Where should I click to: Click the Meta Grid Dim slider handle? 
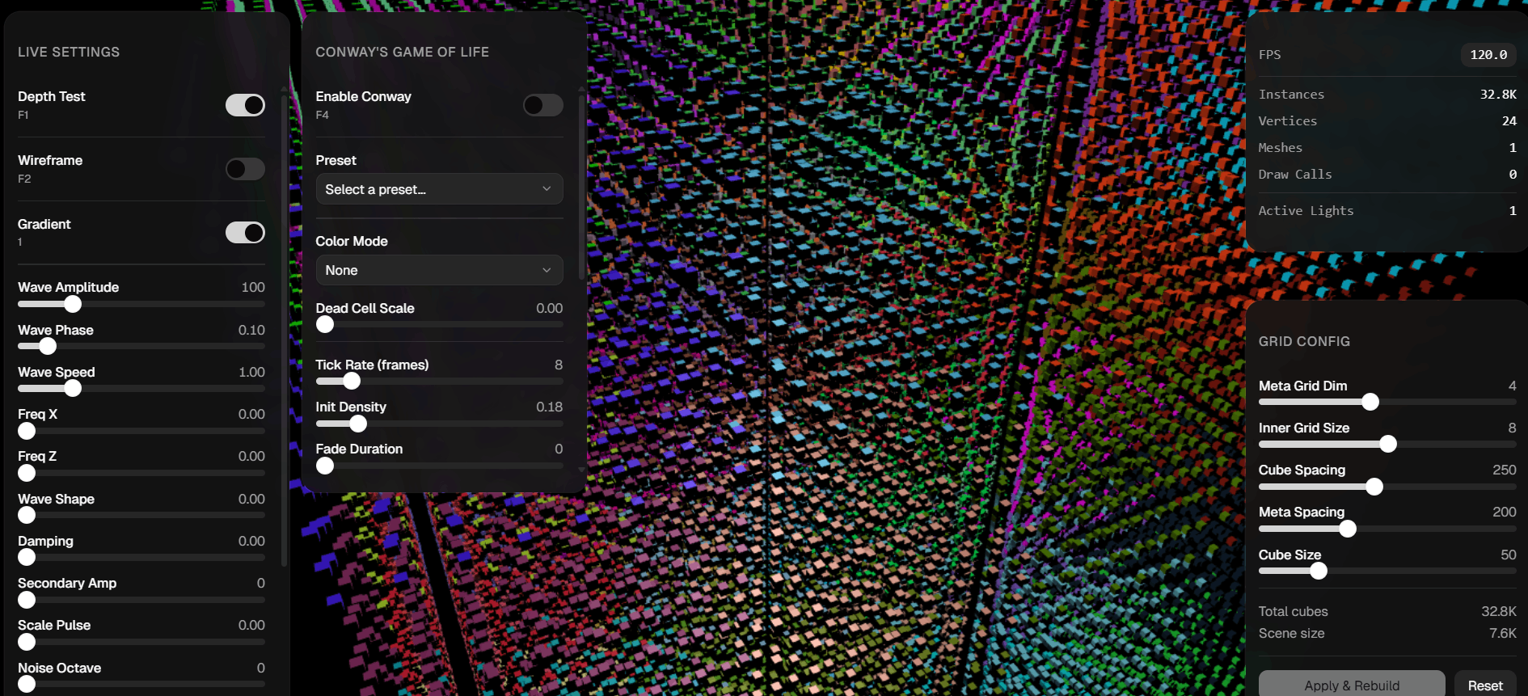pos(1370,402)
